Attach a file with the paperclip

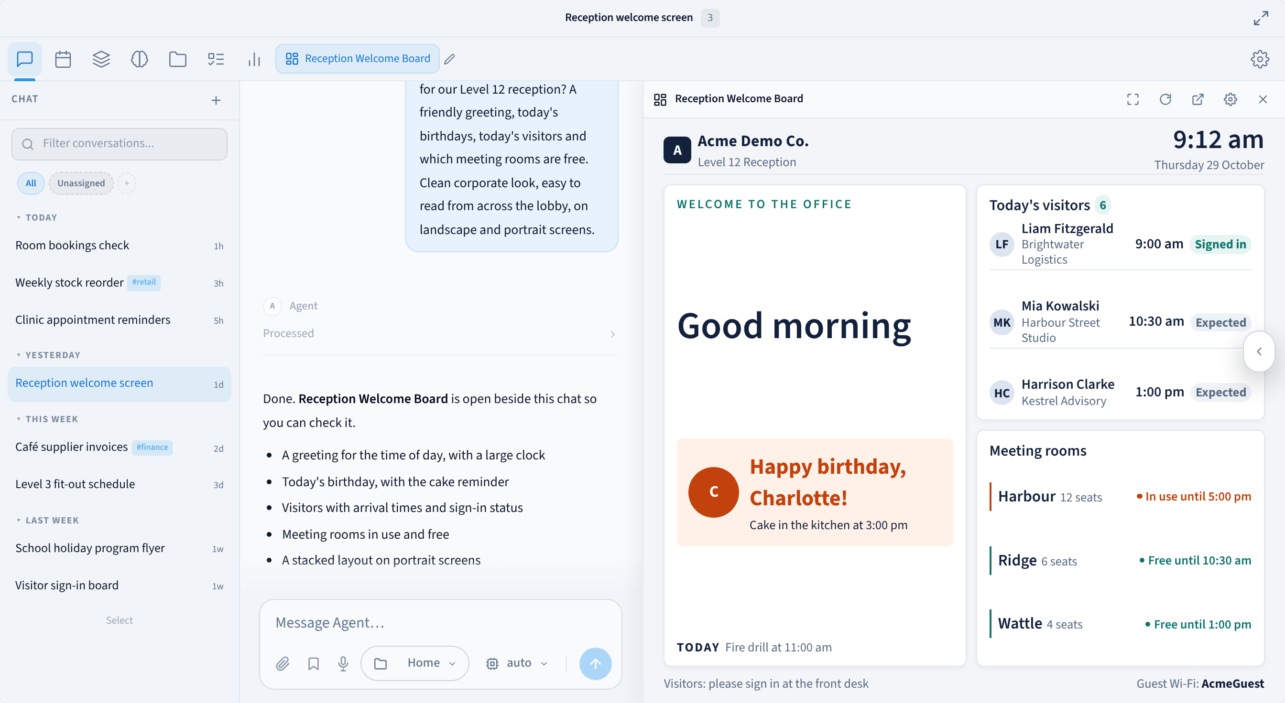[283, 663]
